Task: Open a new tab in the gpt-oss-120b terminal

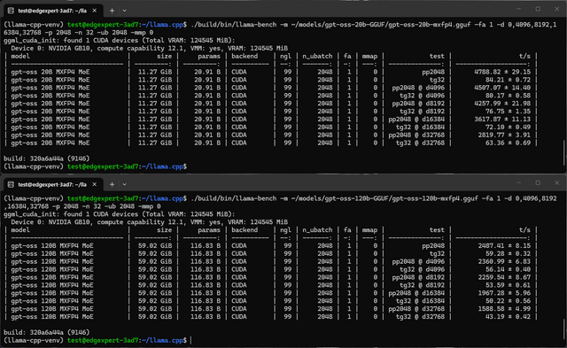Action: point(113,184)
